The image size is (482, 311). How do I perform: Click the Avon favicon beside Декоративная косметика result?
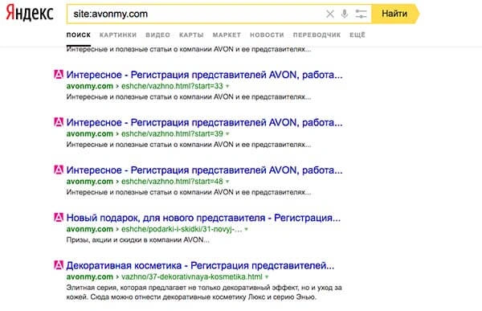pyautogui.click(x=59, y=265)
